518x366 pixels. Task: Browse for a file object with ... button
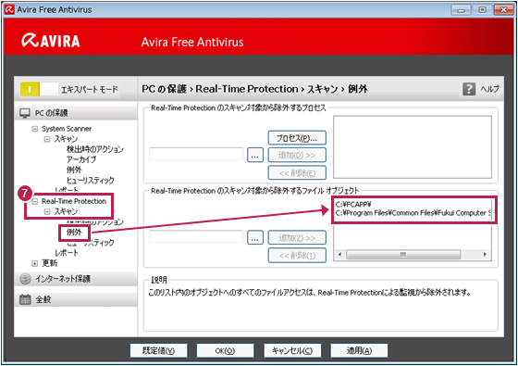tap(255, 237)
